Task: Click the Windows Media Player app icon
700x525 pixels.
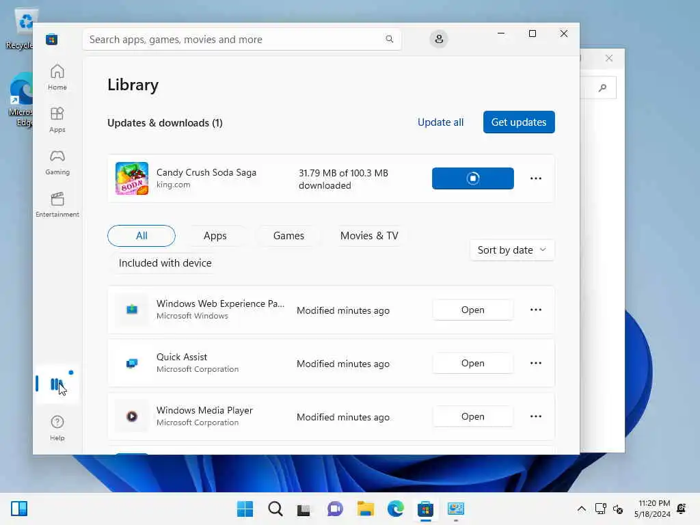Action: click(132, 416)
